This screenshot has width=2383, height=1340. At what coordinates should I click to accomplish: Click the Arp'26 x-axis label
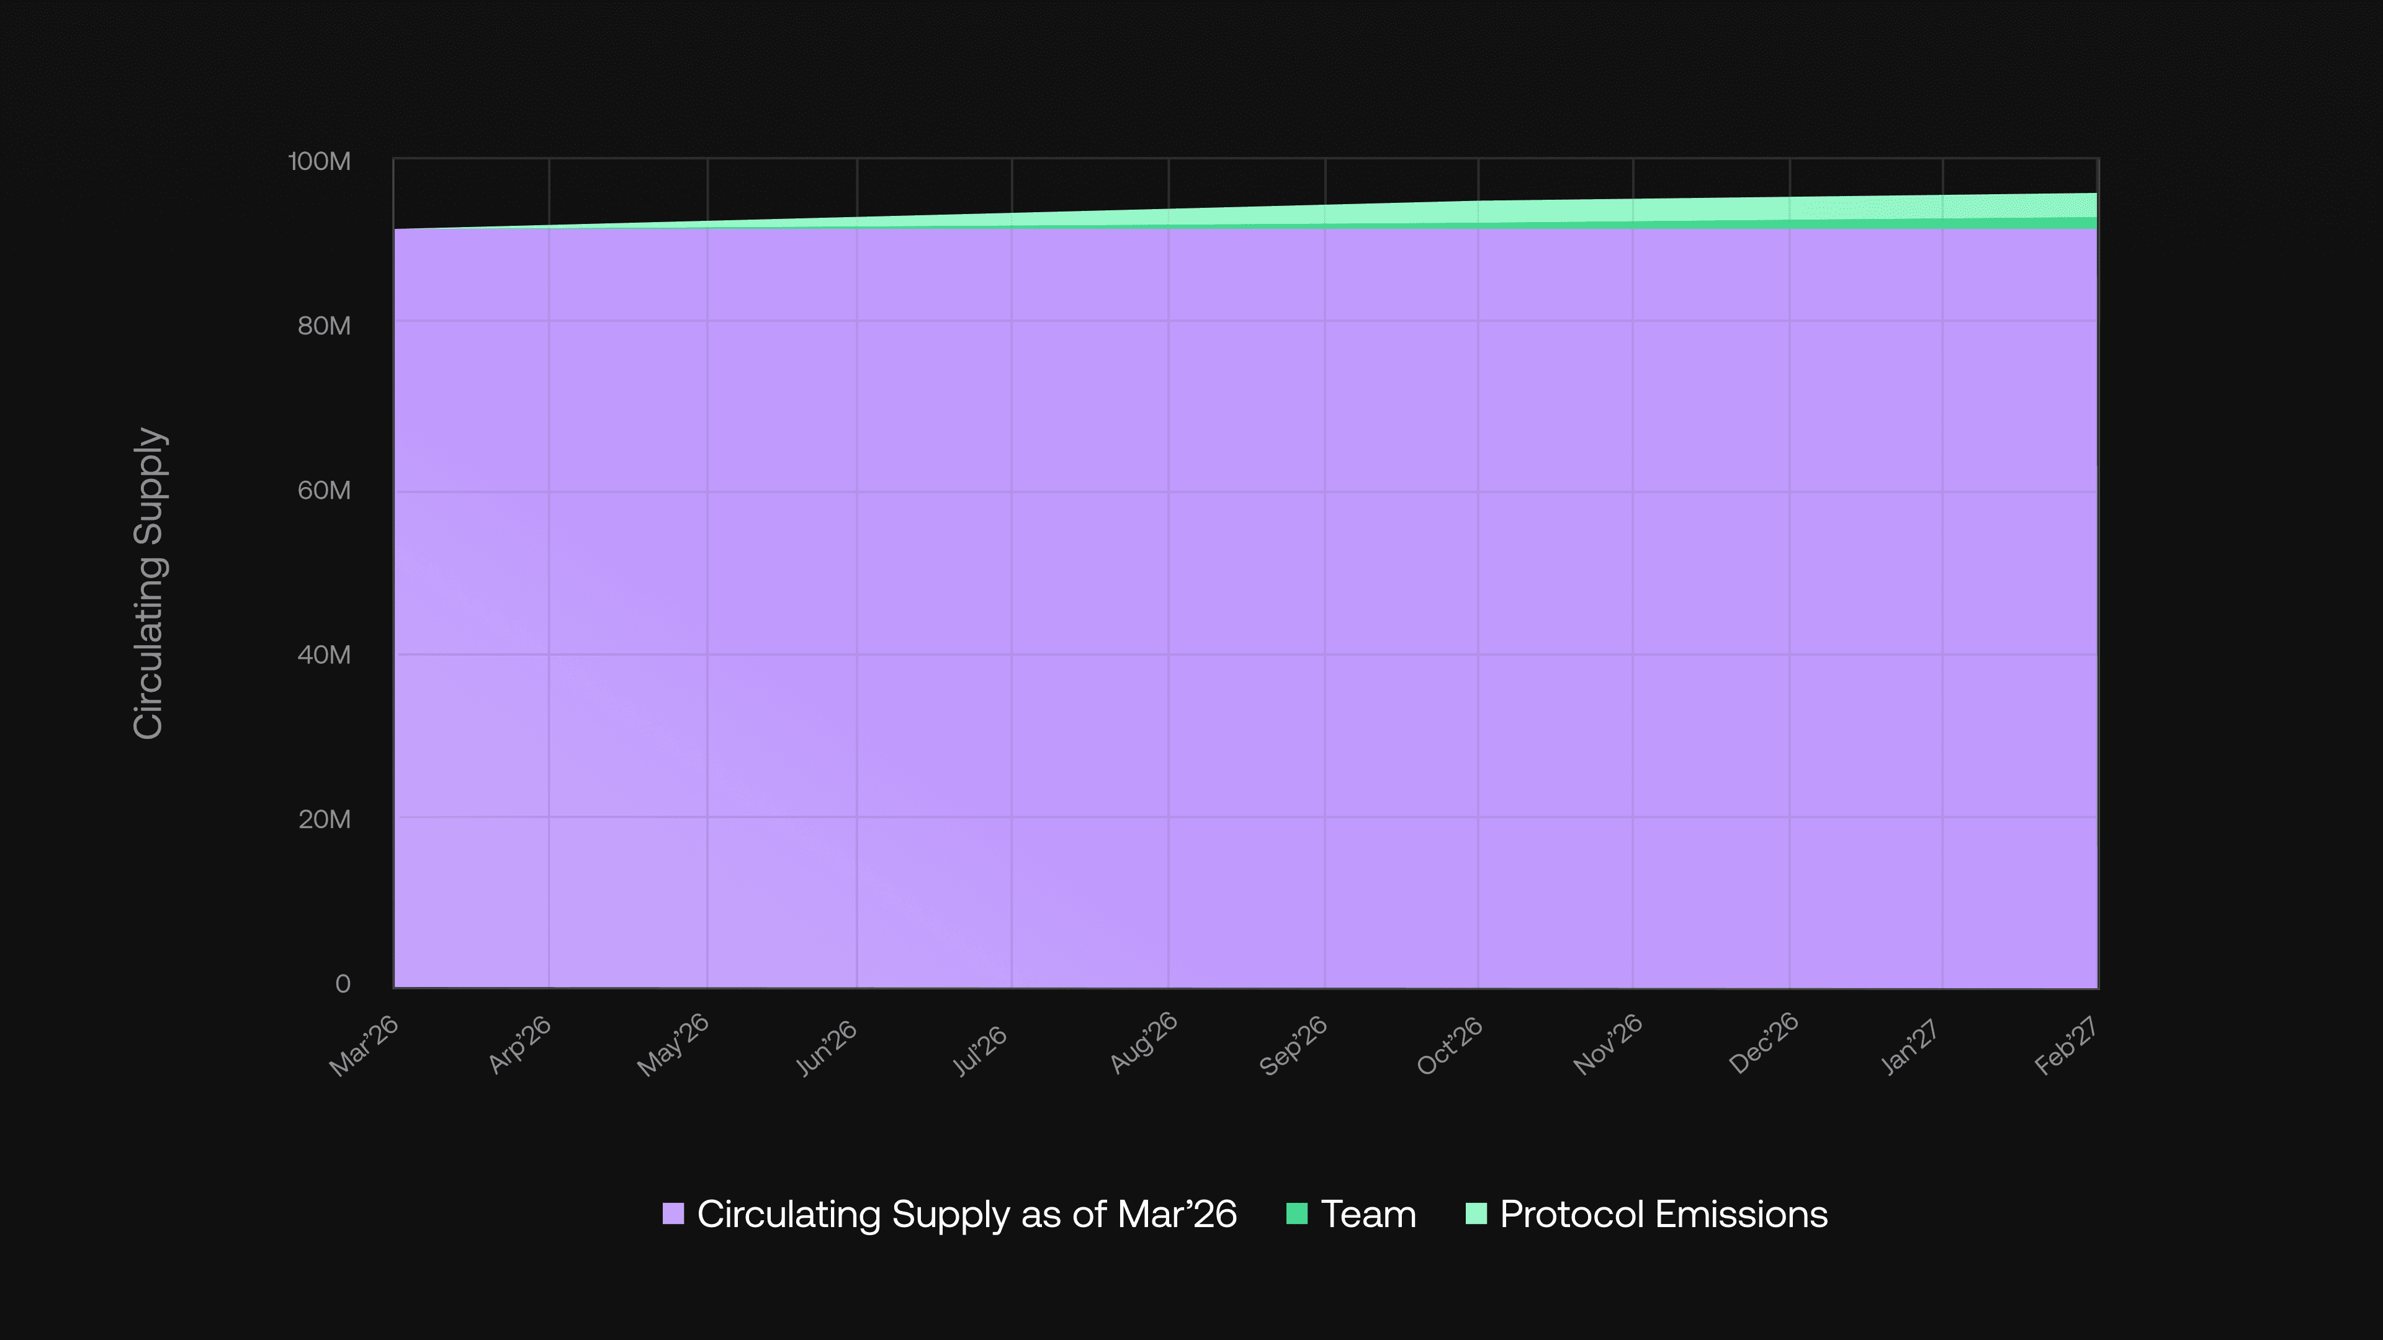pos(520,1045)
